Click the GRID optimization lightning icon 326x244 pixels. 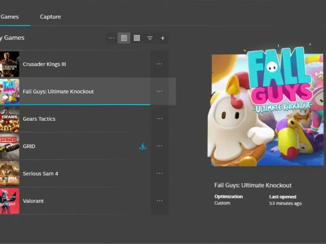(x=143, y=146)
